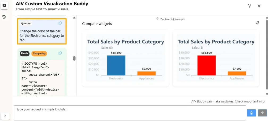Screen dimensions: 268x121
Task: Click the Result badge
Action: (24, 53)
